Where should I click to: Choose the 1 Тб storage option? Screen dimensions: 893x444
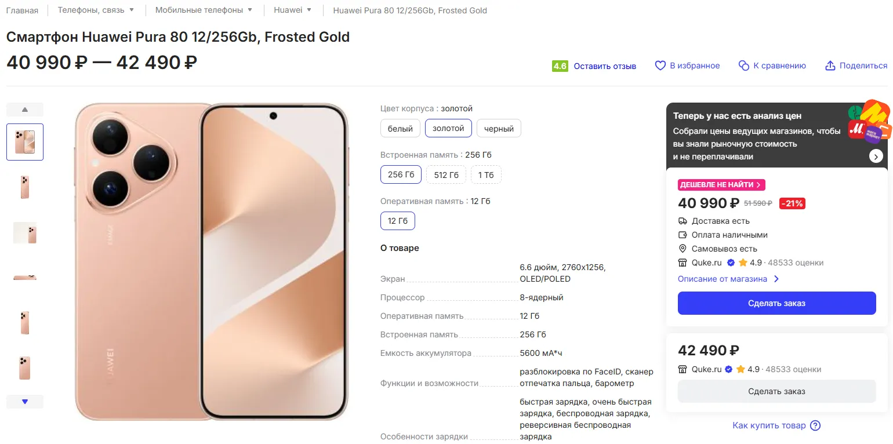(x=486, y=174)
